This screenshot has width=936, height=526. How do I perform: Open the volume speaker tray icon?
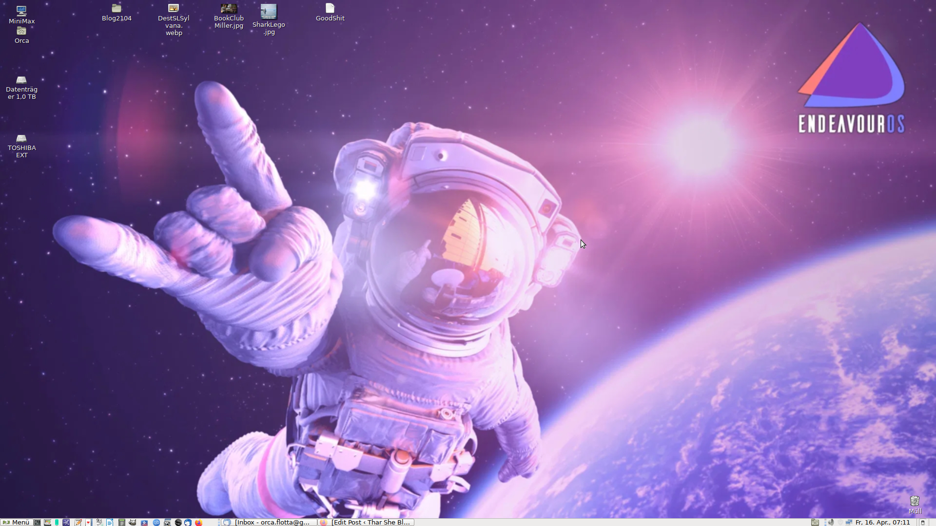click(830, 522)
